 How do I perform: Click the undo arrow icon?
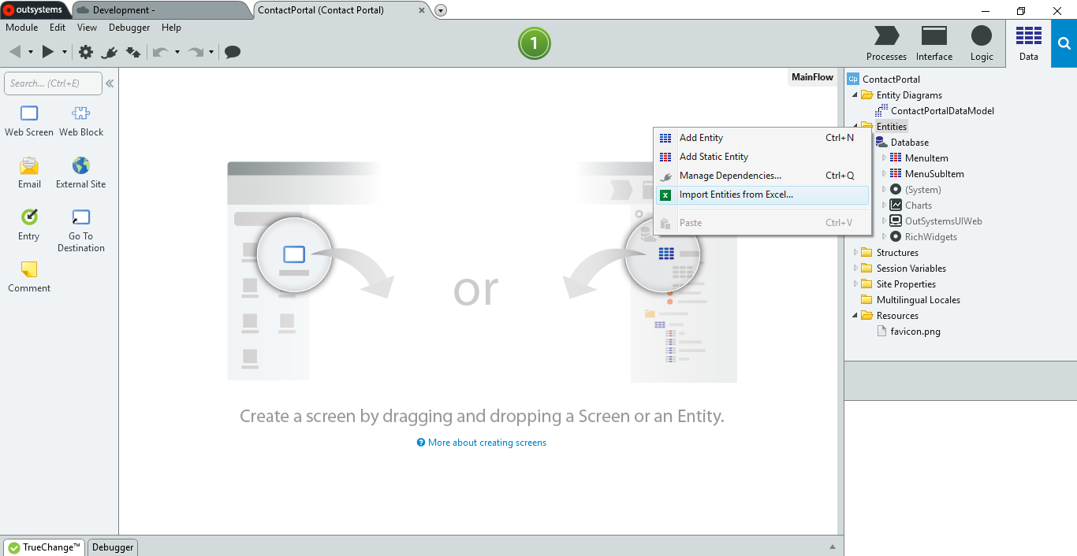[x=160, y=52]
